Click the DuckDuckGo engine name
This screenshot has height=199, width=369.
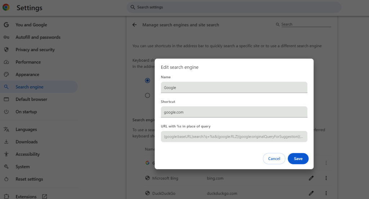164,193
